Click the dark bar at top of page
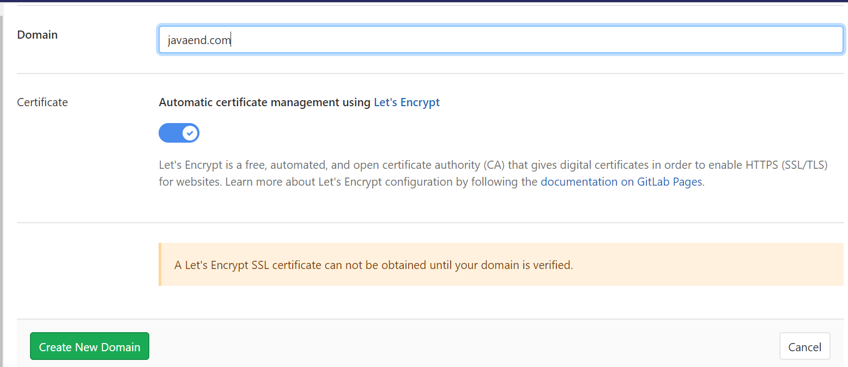 tap(424, 1)
